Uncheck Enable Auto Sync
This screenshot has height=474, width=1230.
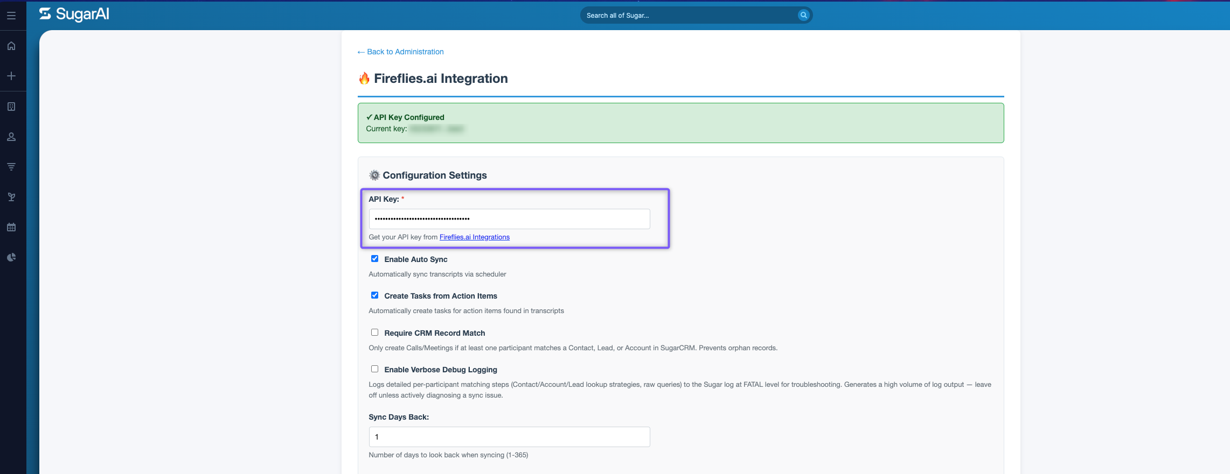point(374,259)
